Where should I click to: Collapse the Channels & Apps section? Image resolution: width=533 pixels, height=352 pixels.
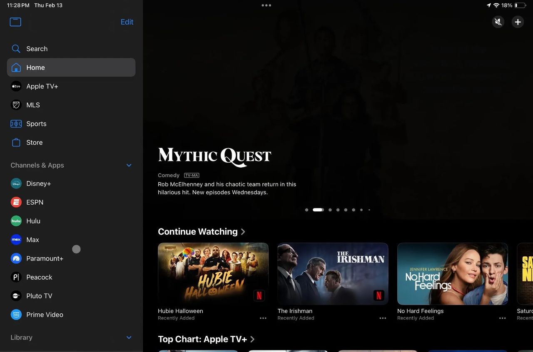coord(129,165)
